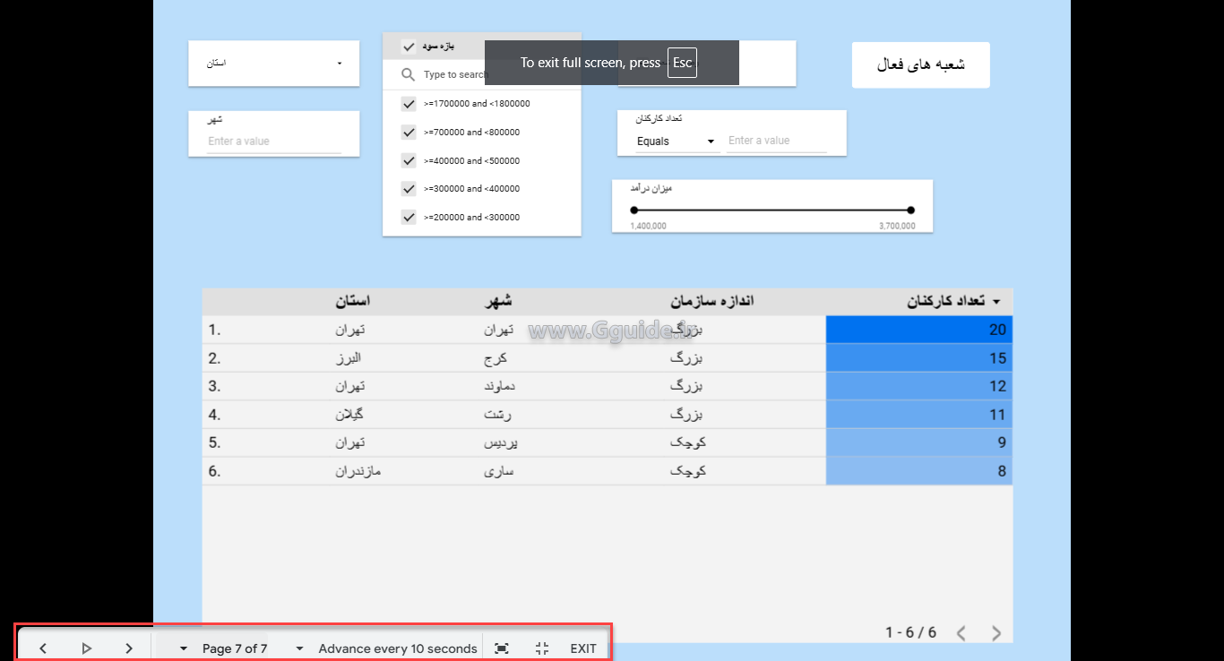Image resolution: width=1224 pixels, height=661 pixels.
Task: Toggle the ">=400000 and <500000" checkbox
Action: 409,160
